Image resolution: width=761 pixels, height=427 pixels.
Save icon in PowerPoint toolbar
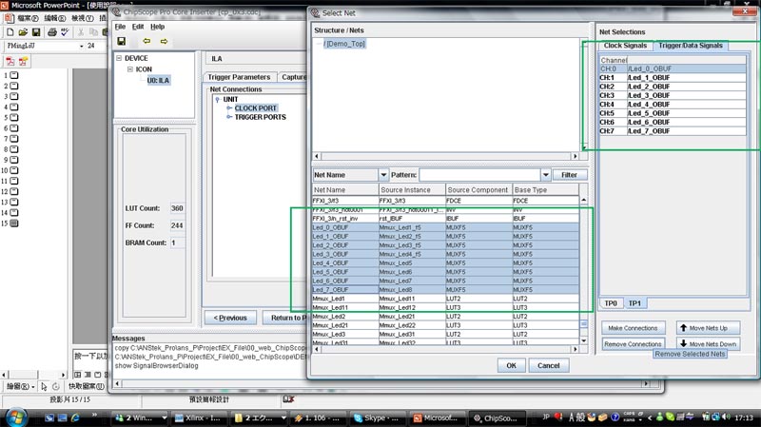pos(36,32)
